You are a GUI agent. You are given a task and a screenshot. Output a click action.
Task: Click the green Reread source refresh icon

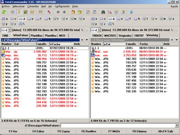[4, 12]
